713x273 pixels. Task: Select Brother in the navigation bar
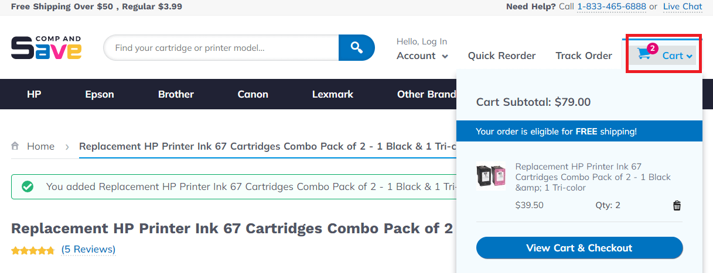point(176,94)
